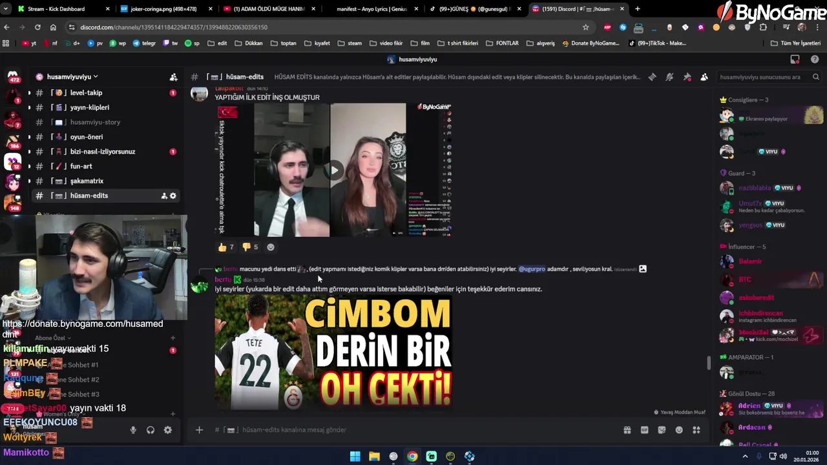827x465 pixels.
Task: Reload the Discord page
Action: point(37,27)
